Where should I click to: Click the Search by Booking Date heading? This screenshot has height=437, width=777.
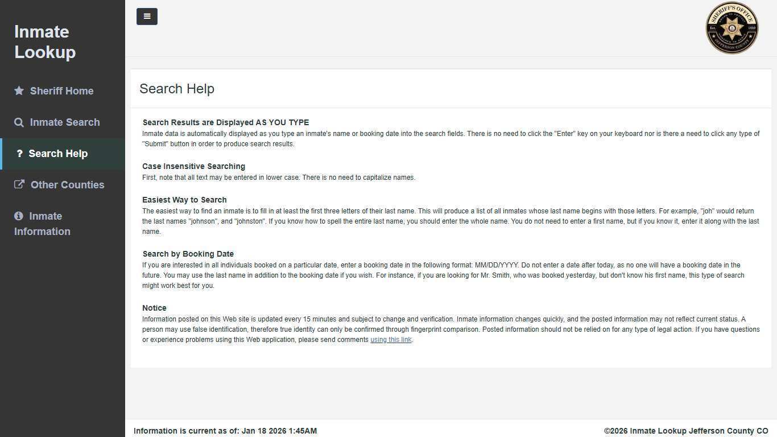[188, 254]
